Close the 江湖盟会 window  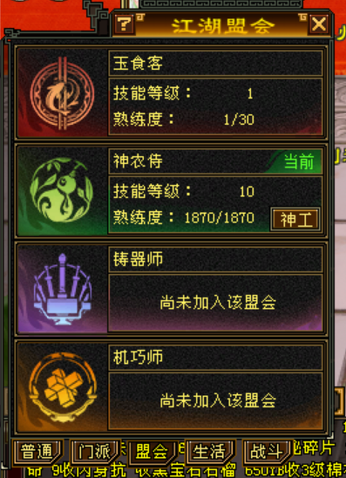pos(318,24)
